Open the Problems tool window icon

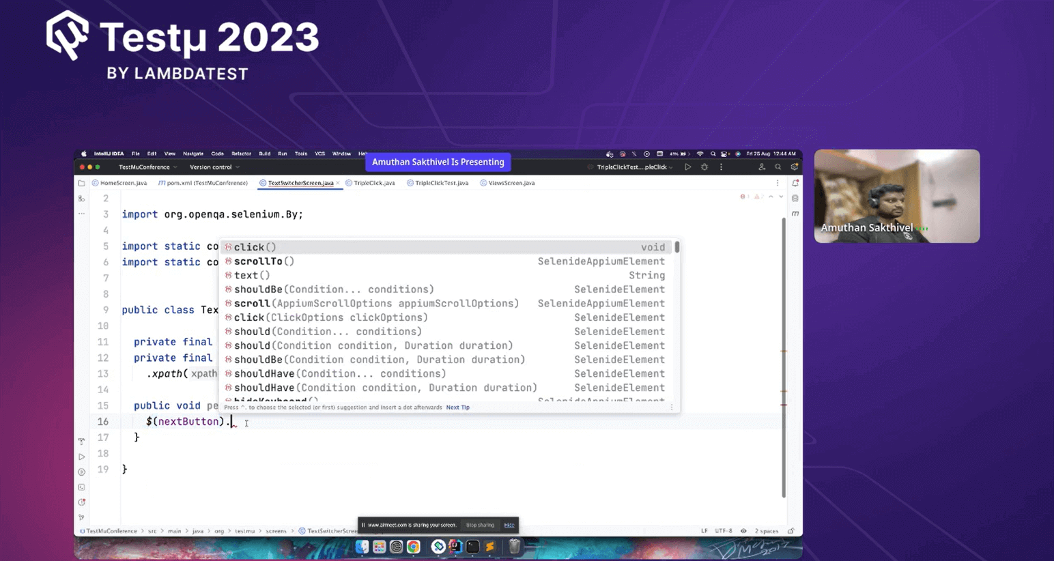[81, 502]
